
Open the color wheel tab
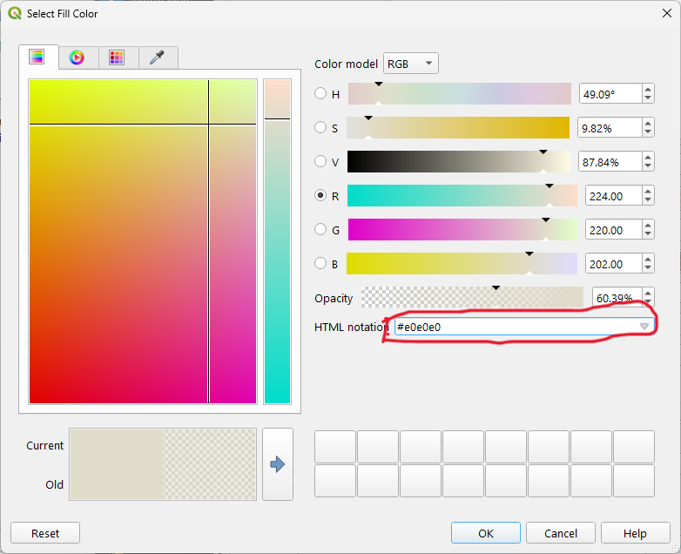(x=78, y=57)
